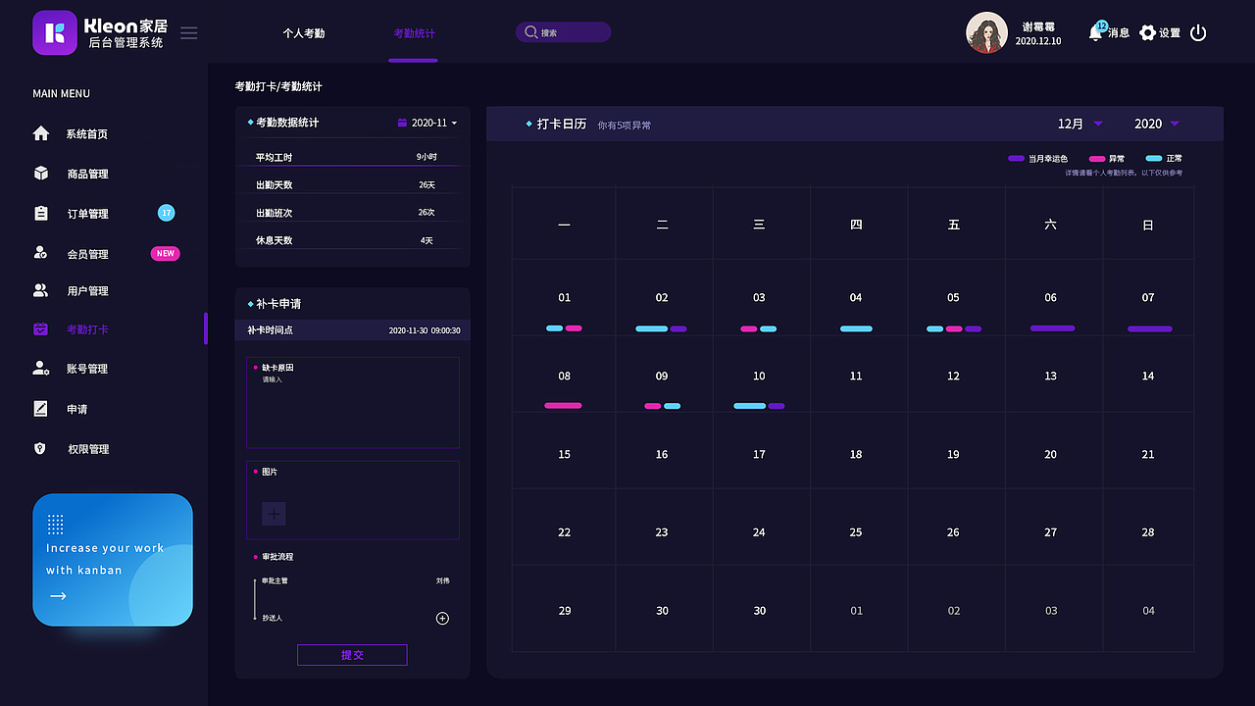Open the 2020 year dropdown
Screen dimensions: 1255x706
(1157, 124)
